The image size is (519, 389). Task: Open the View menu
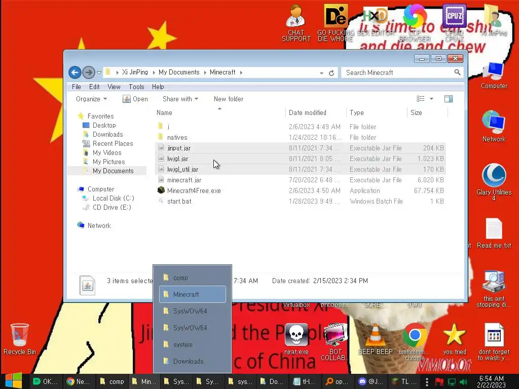tap(114, 87)
